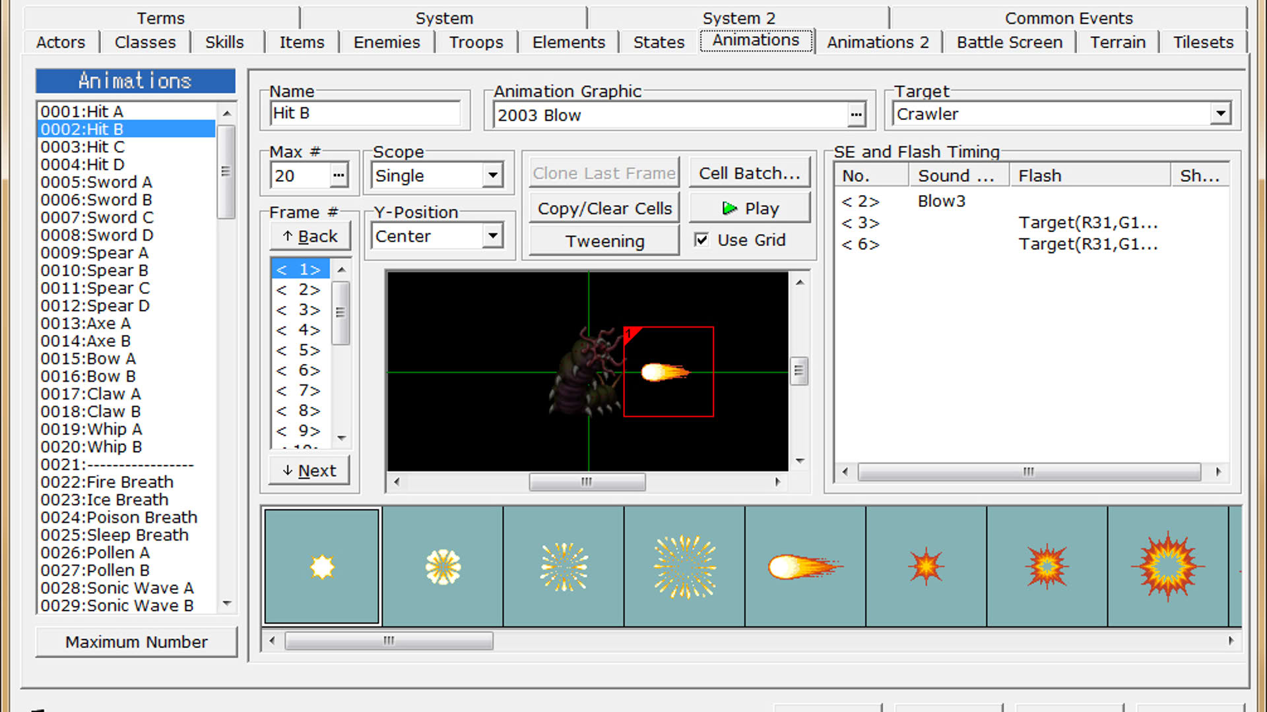Screen dimensions: 1267x712
Task: Select the frame 6 flash timing row
Action: tap(1031, 245)
